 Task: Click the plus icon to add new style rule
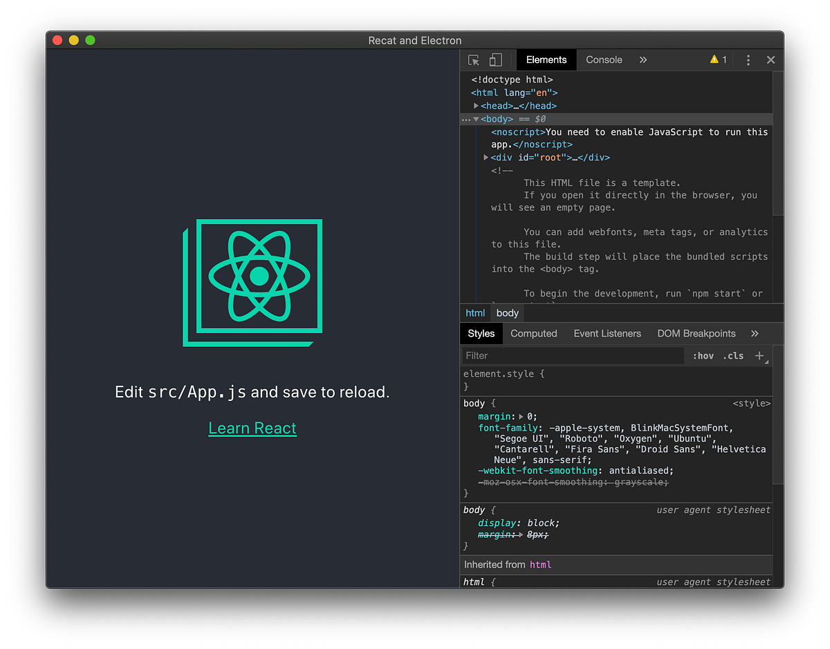click(x=759, y=355)
